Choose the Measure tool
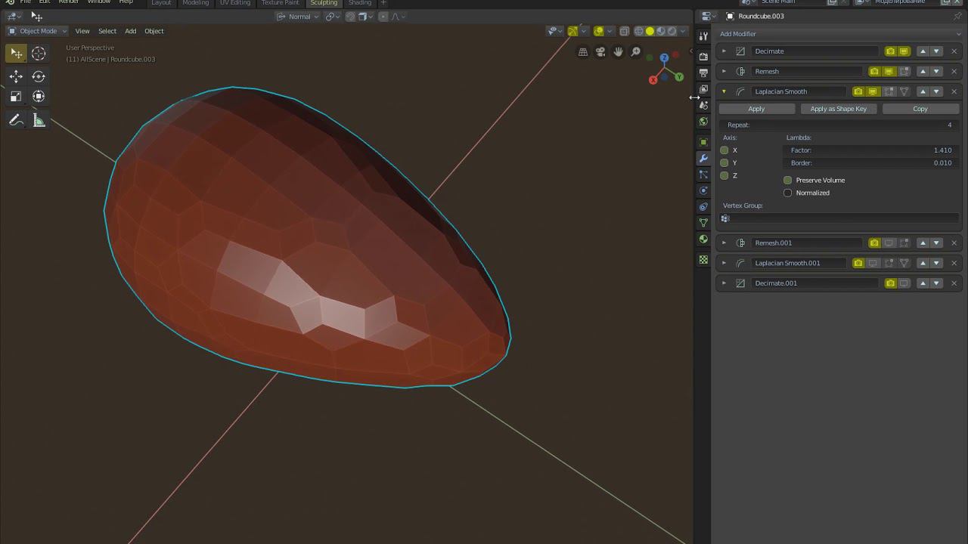 (39, 120)
